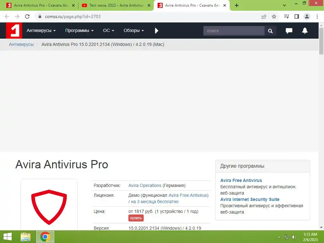Open Avira Free Antivirus in Другие программы
324x243 pixels.
241,180
